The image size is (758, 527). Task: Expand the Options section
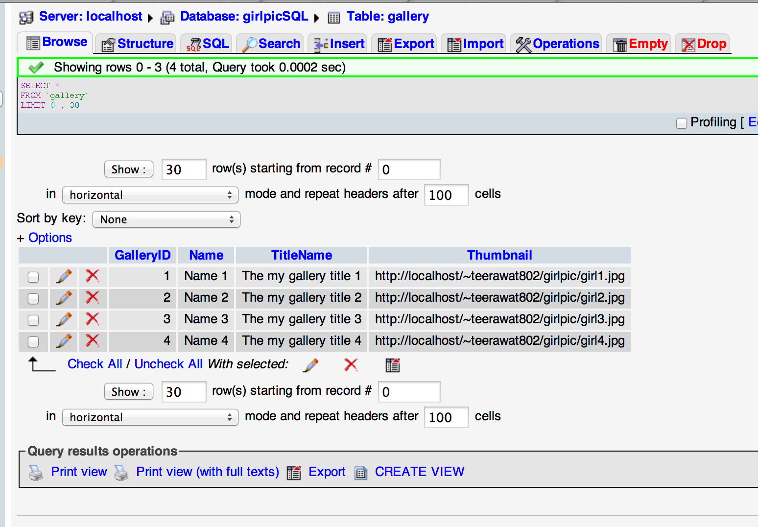49,238
